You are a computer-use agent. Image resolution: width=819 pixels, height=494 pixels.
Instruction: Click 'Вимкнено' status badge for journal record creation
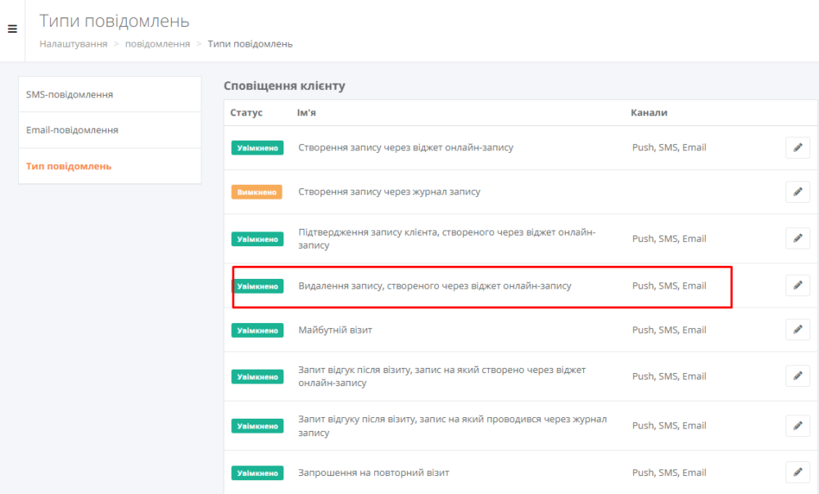256,192
